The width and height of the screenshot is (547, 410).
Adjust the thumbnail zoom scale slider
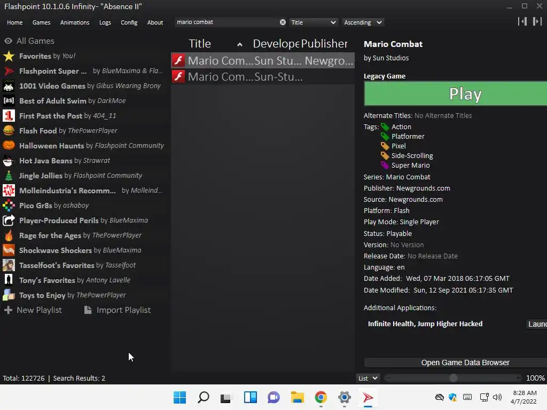453,378
